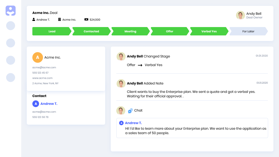Click the person icon beside Andrew T. in header

point(34,20)
